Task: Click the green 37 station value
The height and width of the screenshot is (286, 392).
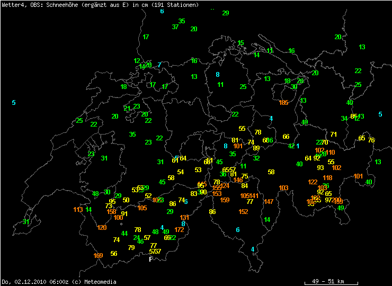Action: pos(175,27)
